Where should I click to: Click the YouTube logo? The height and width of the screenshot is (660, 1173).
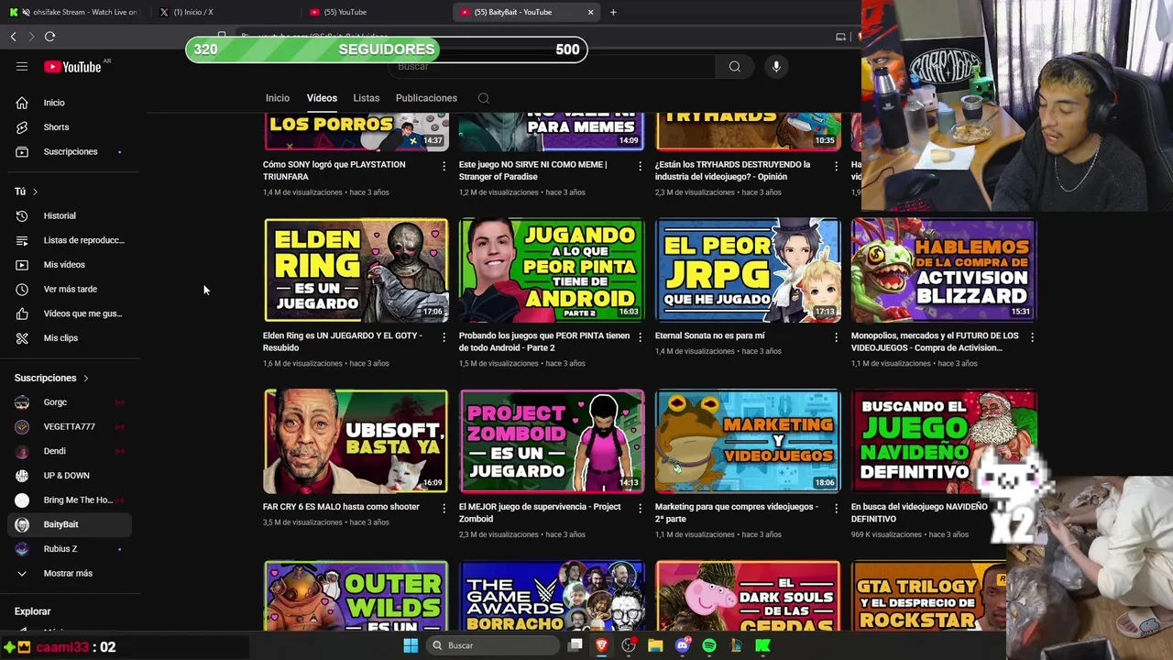[72, 66]
